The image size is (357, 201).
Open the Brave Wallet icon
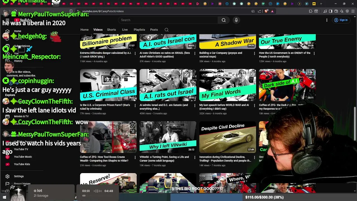tap(336, 11)
